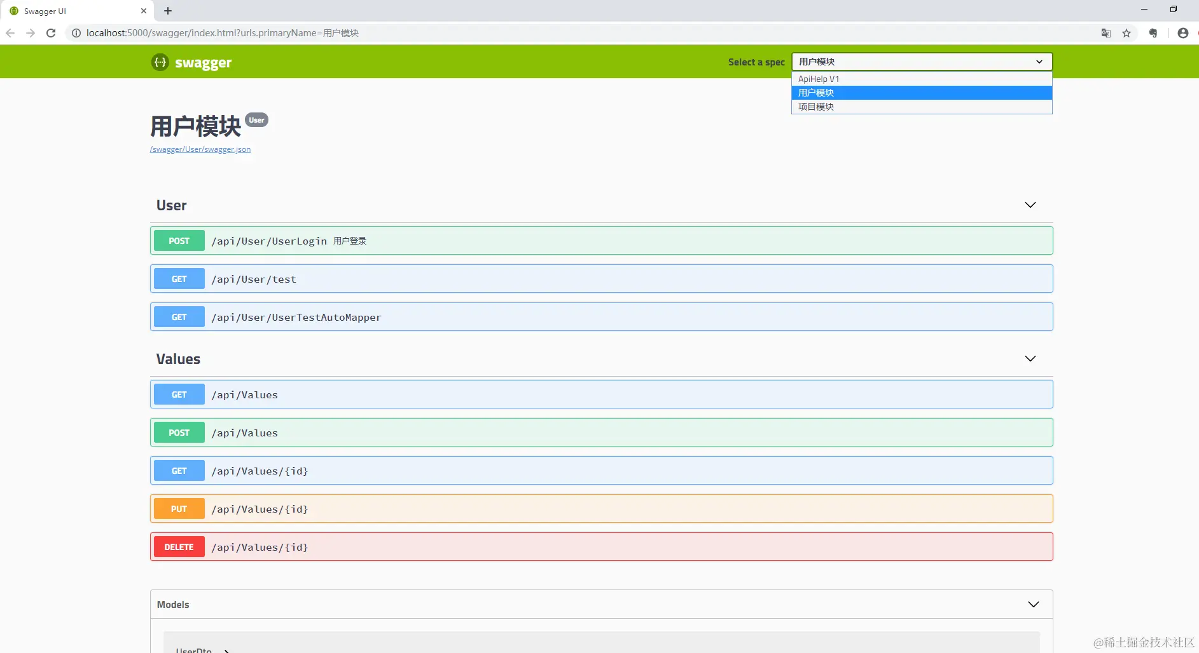The width and height of the screenshot is (1199, 653).
Task: Expand POST /api/Values operation
Action: tap(602, 433)
